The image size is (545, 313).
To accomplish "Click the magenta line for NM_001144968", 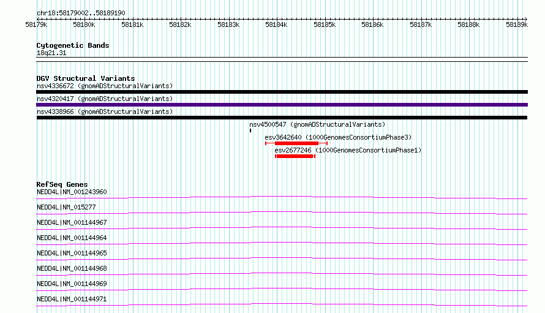I will click(282, 274).
